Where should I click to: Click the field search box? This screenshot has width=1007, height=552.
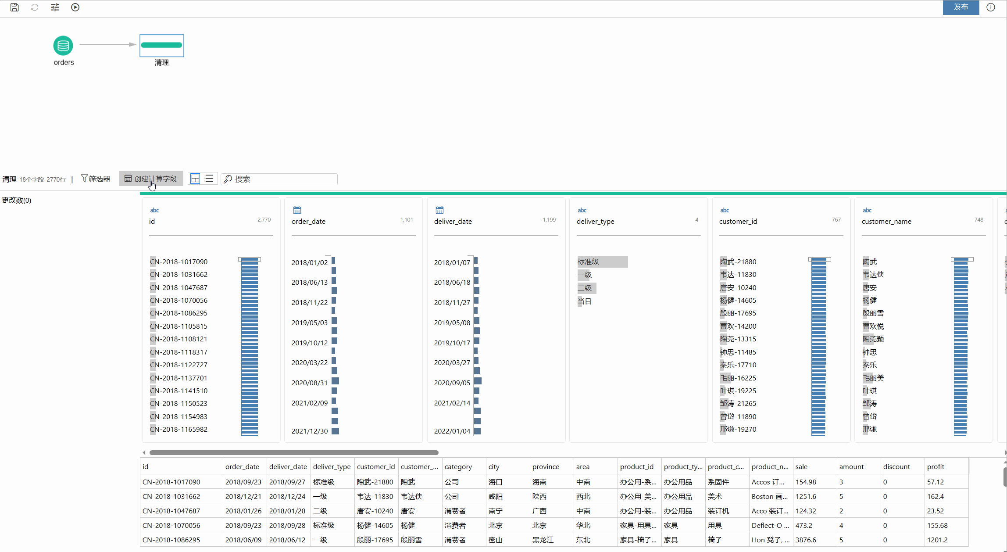coord(281,179)
